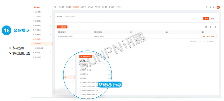The height and width of the screenshot is (101, 224).
Task: Click the sidebar collapse menu icon
Action: (55, 7)
